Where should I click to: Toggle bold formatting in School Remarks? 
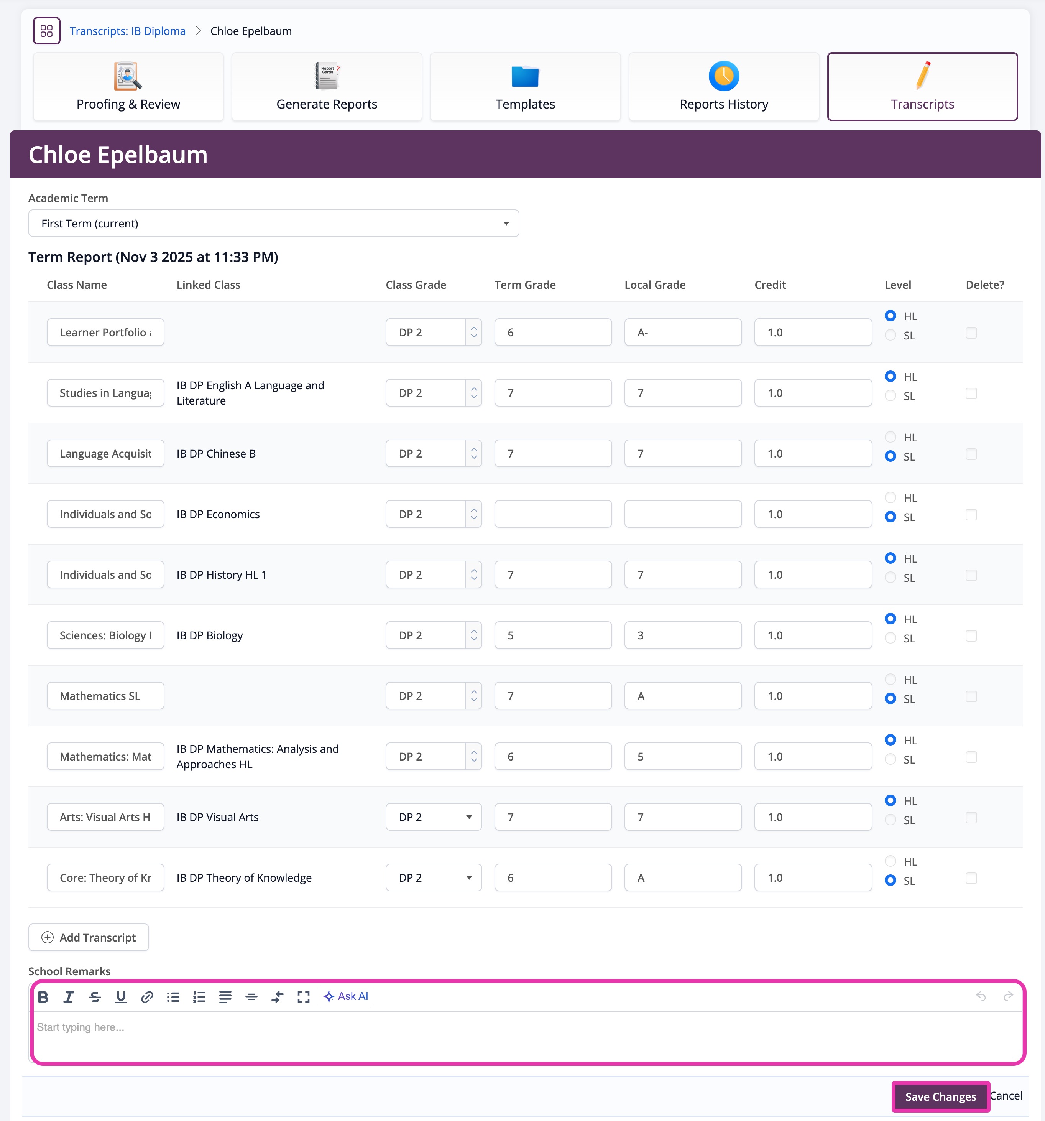(x=43, y=996)
